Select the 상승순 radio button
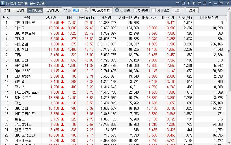This screenshot has width=231, height=145. click(117, 10)
